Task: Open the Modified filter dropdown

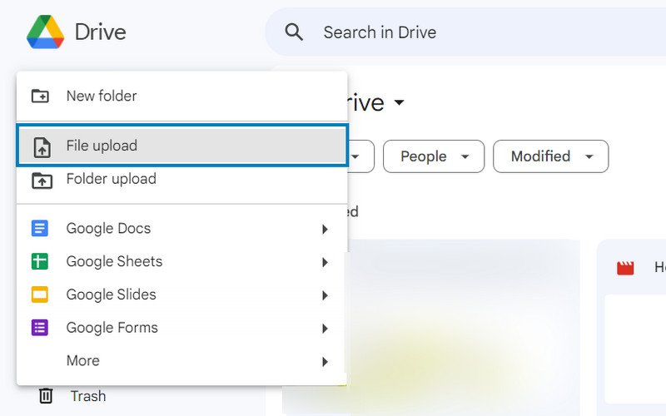Action: (551, 156)
